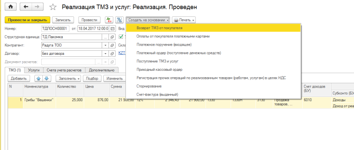
Task: Choose Регистрация прочих операций в целях НДС
Action: coord(213,78)
